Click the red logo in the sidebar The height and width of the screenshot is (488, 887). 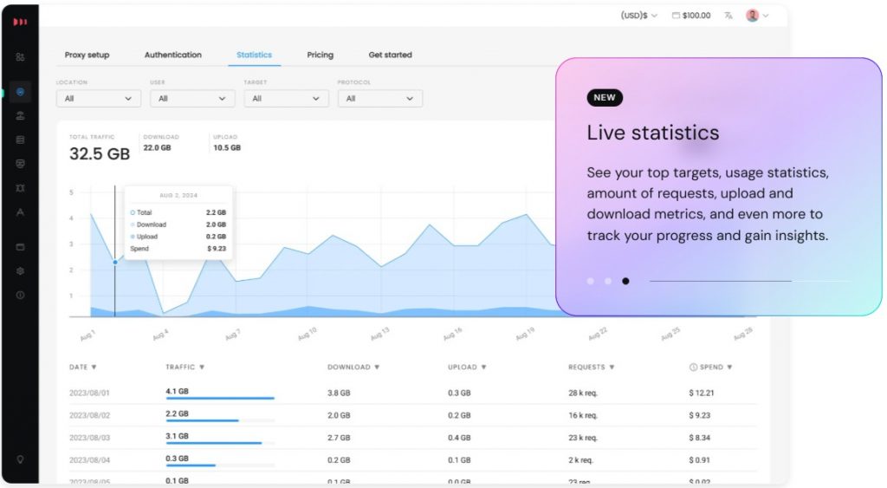pos(21,22)
